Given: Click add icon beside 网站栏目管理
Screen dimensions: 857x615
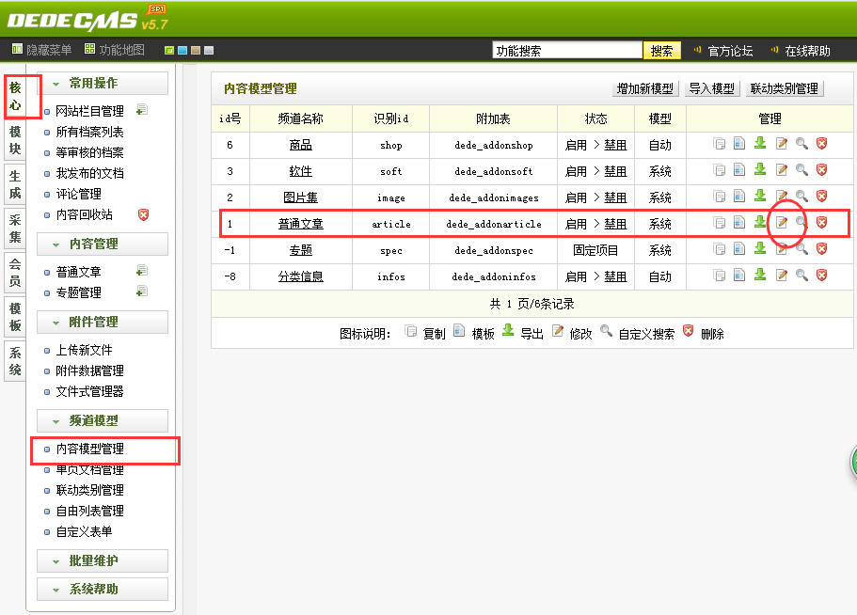Looking at the screenshot, I should (142, 110).
